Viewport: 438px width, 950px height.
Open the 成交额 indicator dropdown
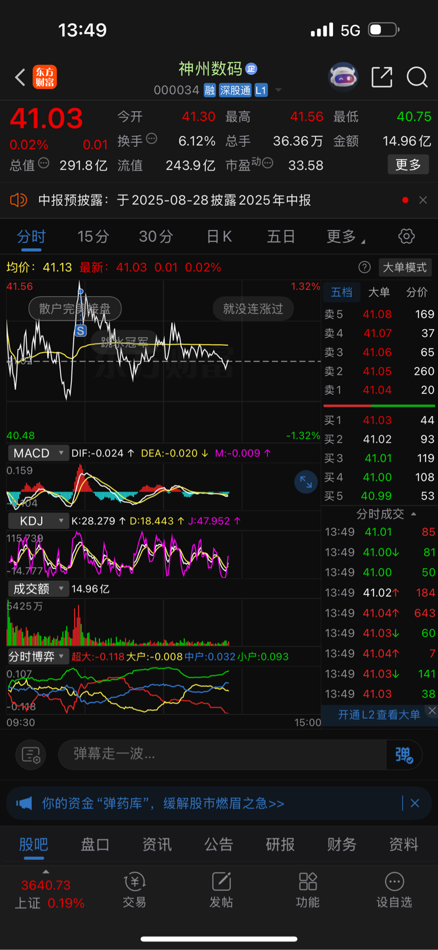click(38, 589)
